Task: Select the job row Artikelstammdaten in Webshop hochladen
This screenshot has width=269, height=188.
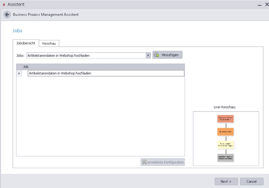Action: coord(106,73)
